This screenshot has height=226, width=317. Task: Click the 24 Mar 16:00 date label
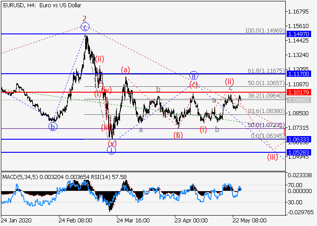133,221
